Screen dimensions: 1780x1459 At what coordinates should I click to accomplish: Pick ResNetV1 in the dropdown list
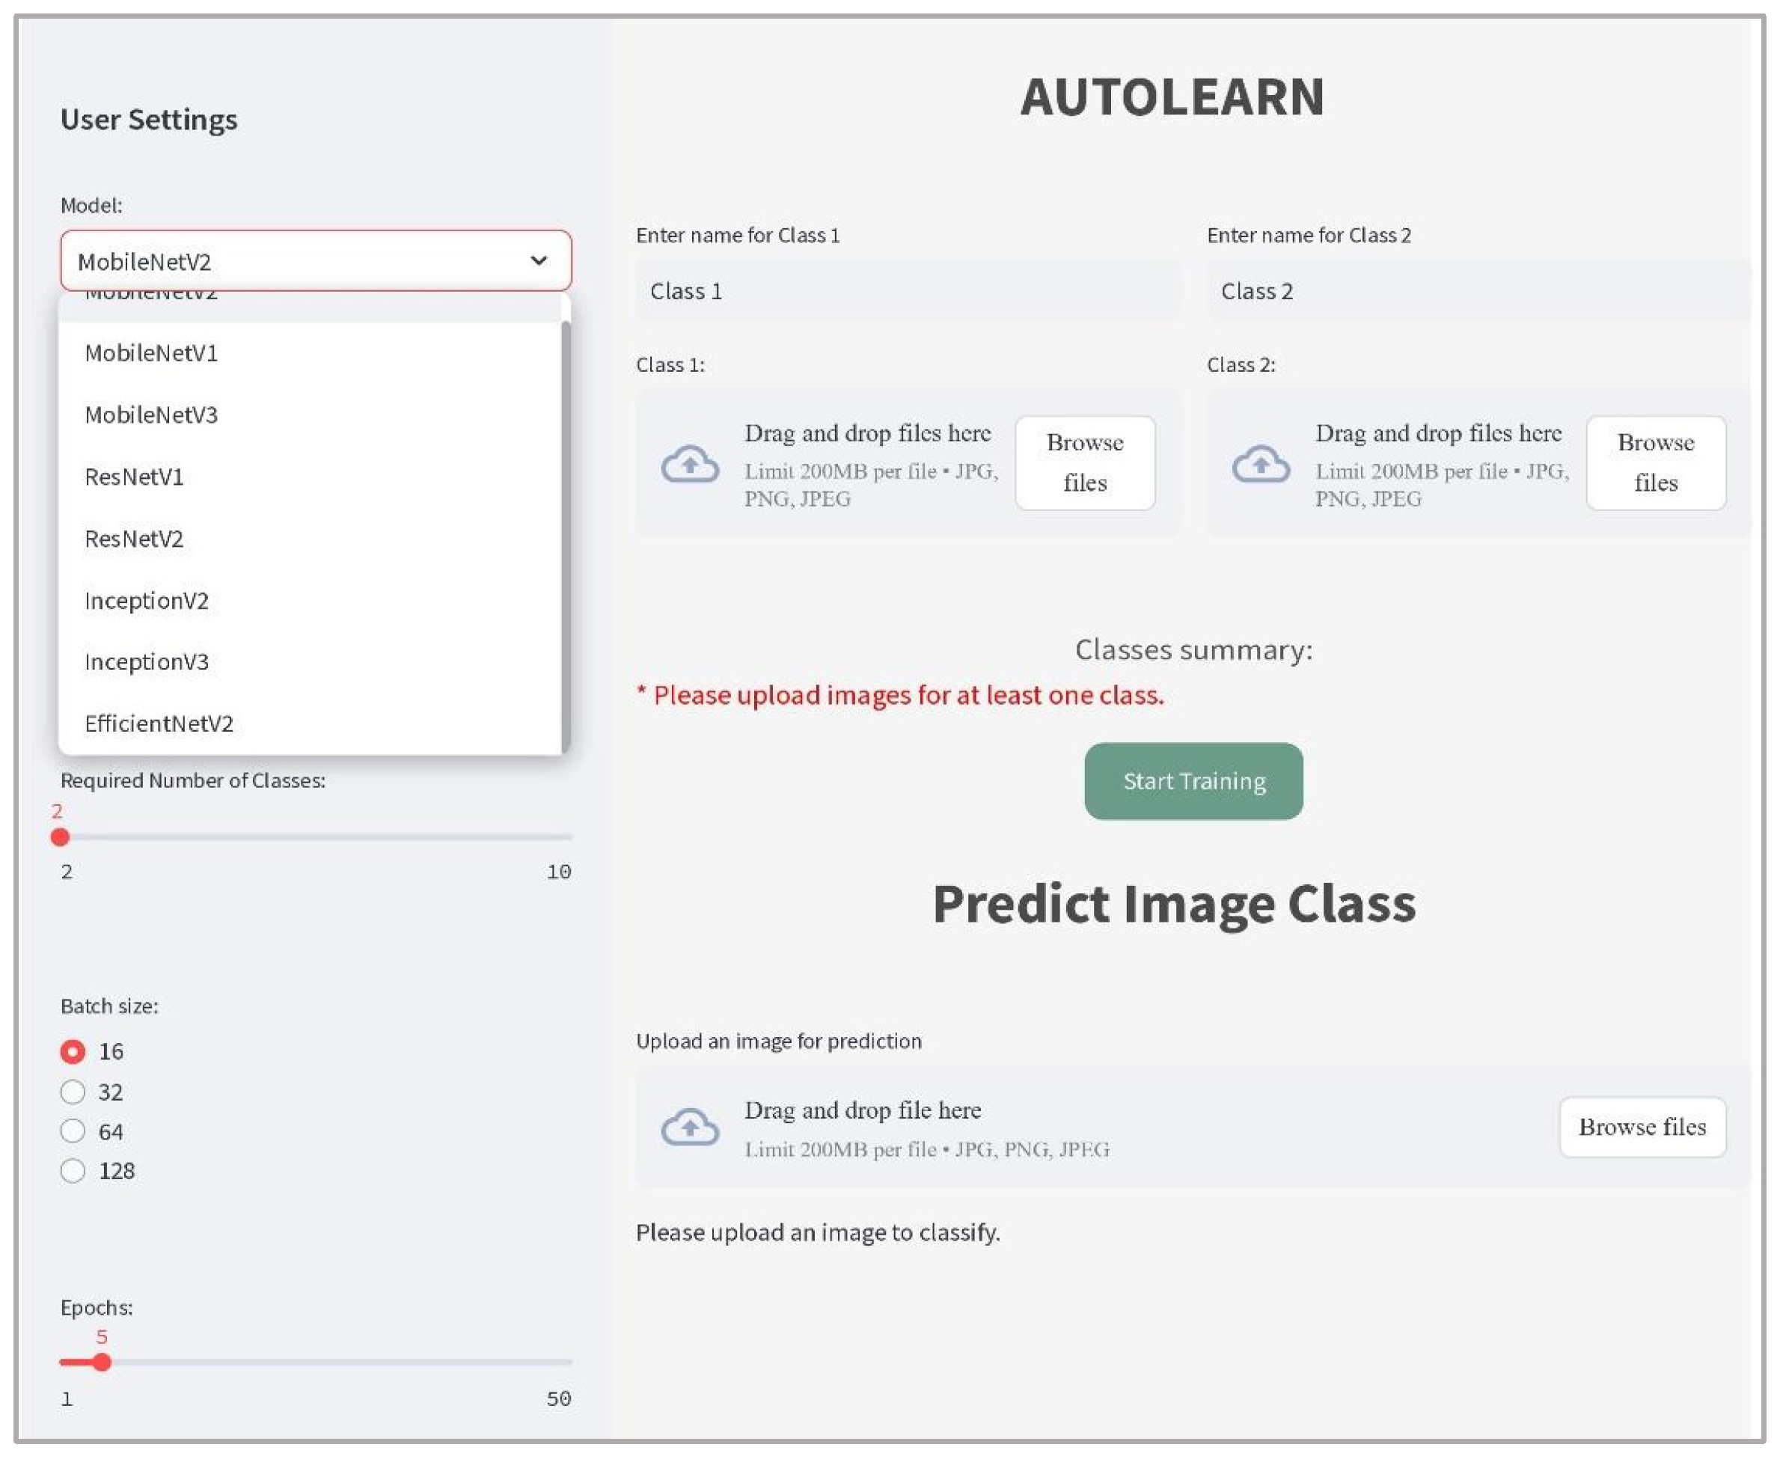135,477
